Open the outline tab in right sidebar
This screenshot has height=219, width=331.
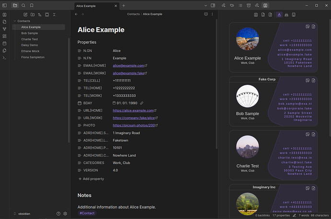click(x=240, y=5)
